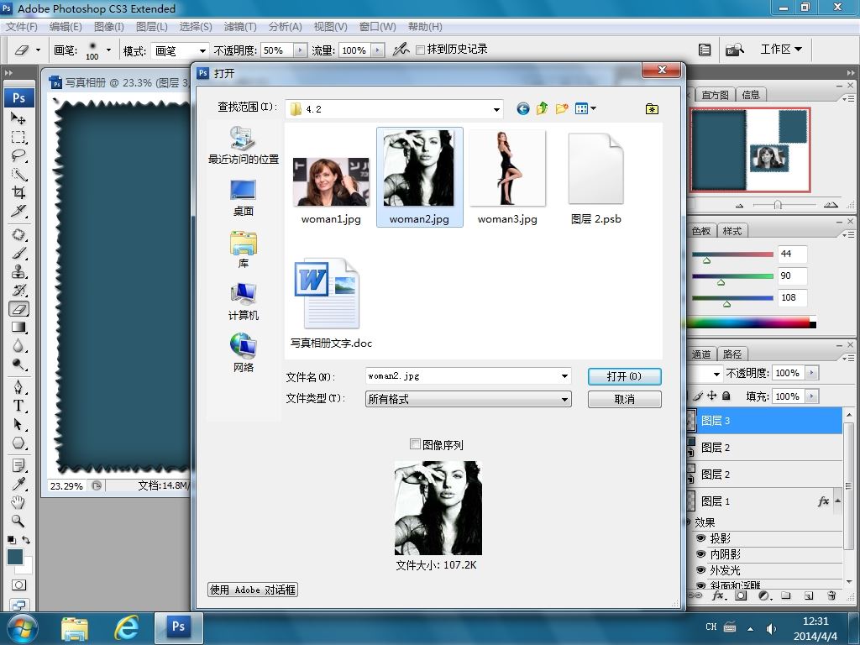Open the Help menu
This screenshot has height=645, width=860.
pyautogui.click(x=424, y=26)
